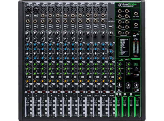Mute channel 4

[x=51, y=92]
